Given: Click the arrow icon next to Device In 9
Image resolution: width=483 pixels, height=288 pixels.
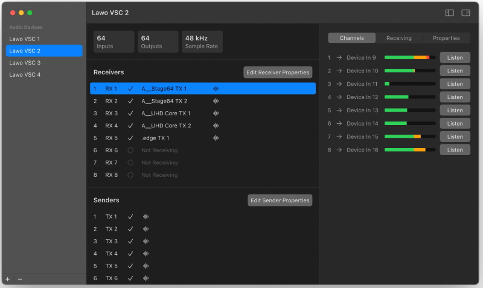Looking at the screenshot, I should pos(339,58).
